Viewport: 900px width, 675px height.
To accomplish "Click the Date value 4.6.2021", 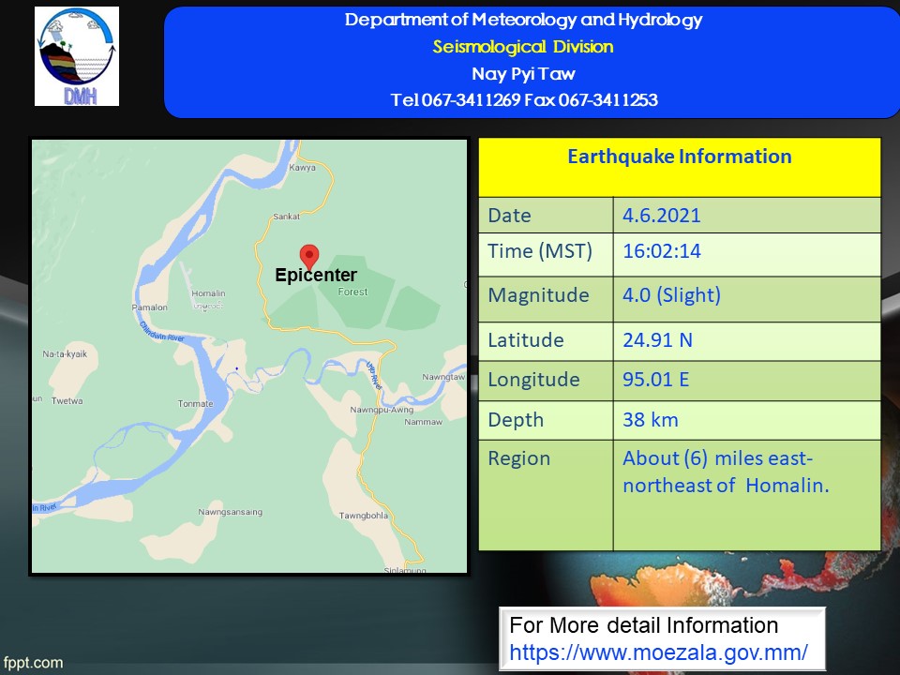I will [x=662, y=216].
